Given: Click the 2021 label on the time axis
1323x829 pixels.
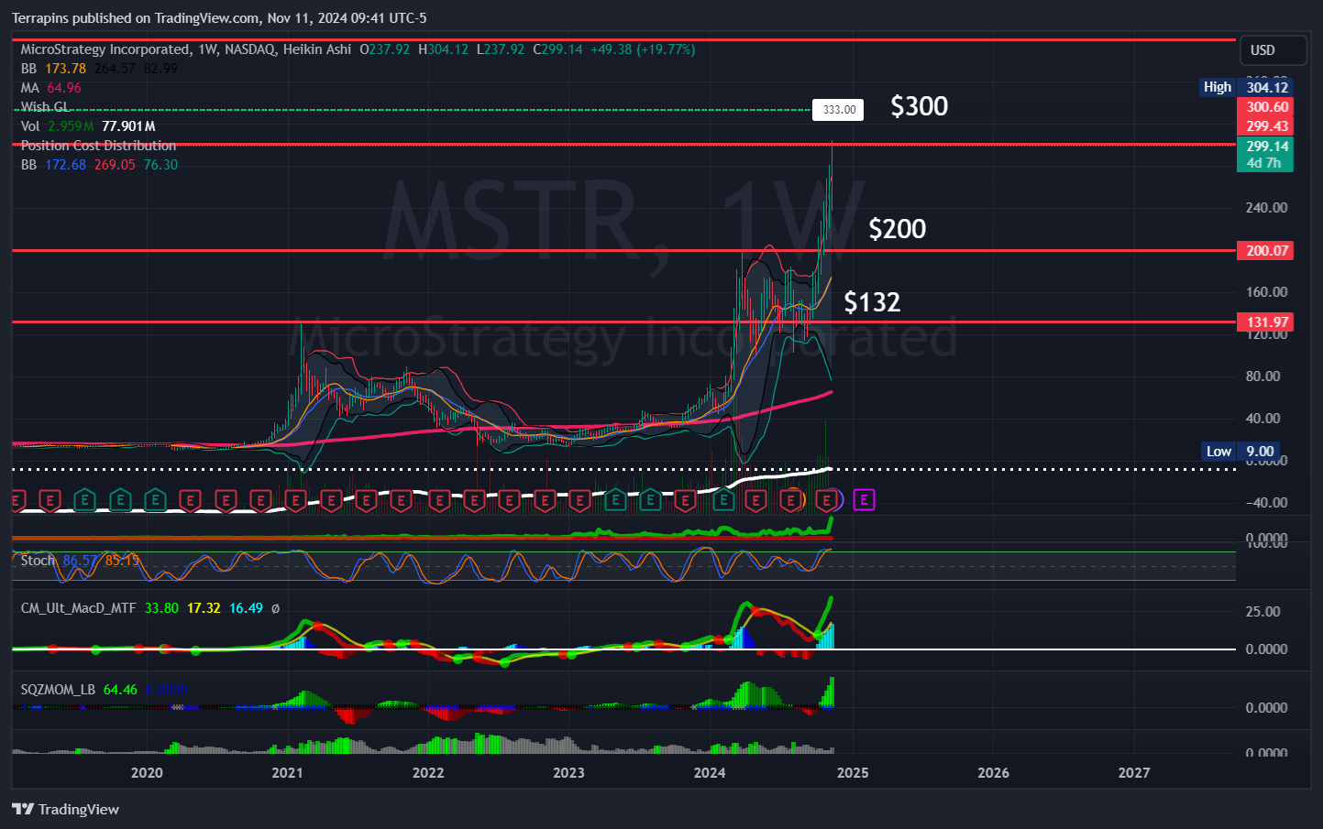Looking at the screenshot, I should tap(287, 773).
